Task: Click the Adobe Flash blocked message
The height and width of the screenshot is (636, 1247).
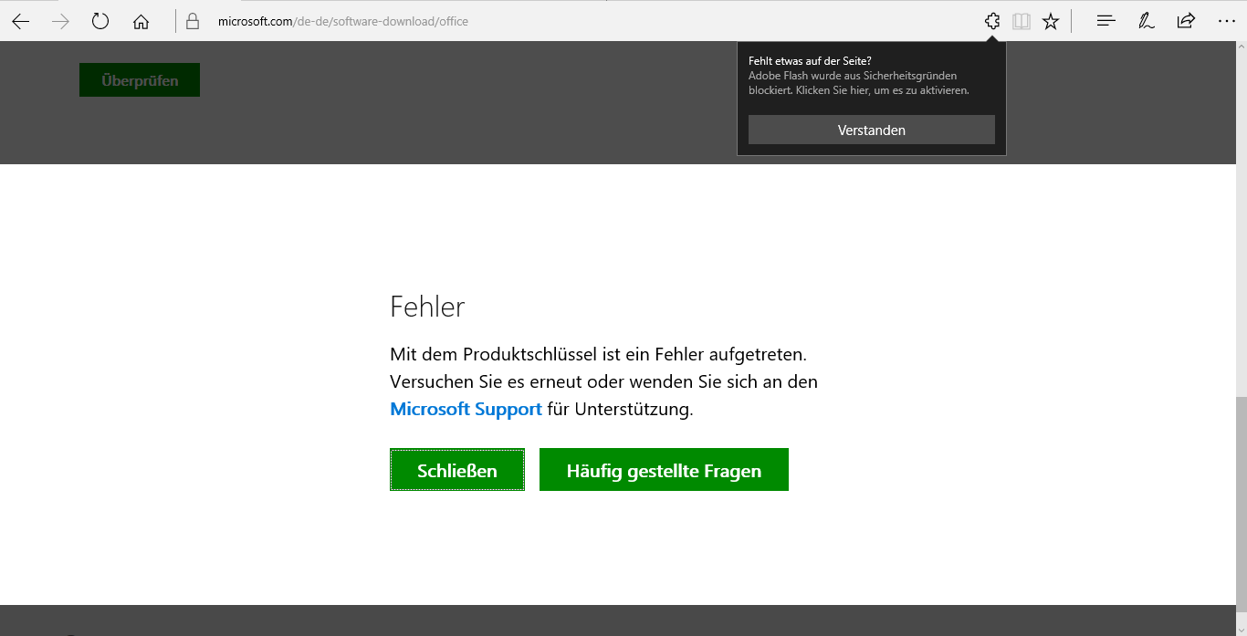Action: (858, 83)
